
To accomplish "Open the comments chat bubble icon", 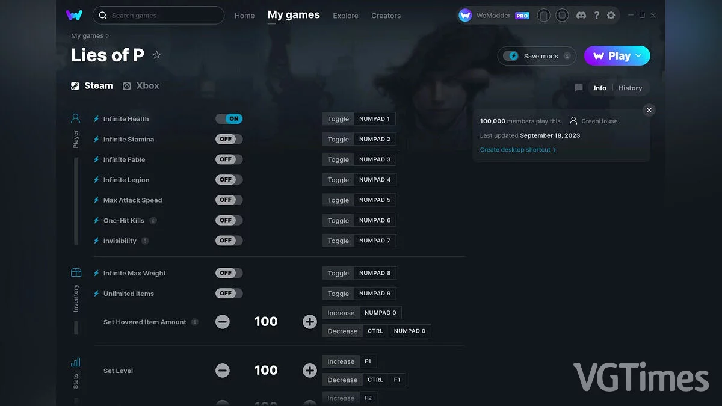I will [579, 88].
